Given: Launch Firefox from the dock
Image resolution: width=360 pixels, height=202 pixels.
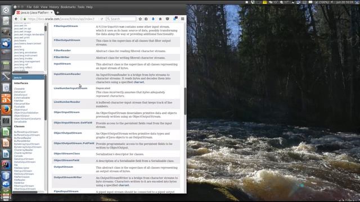Looking at the screenshot, I should (x=6, y=110).
